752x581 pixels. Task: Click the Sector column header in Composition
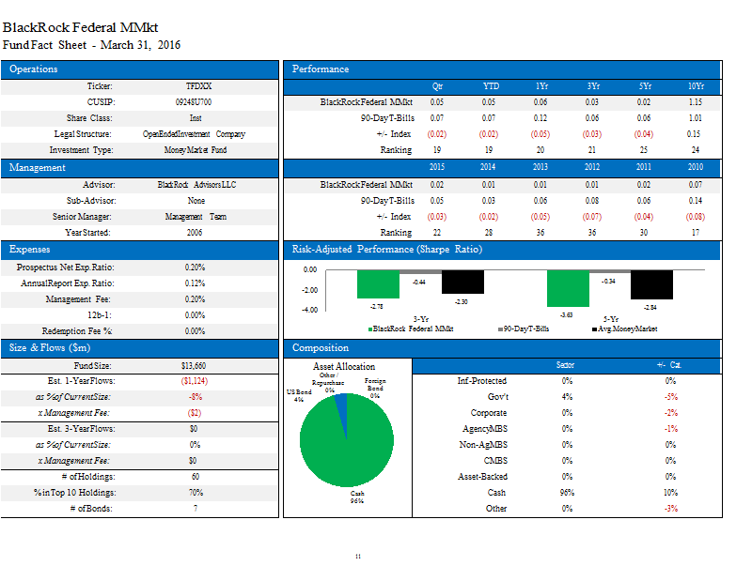(566, 365)
